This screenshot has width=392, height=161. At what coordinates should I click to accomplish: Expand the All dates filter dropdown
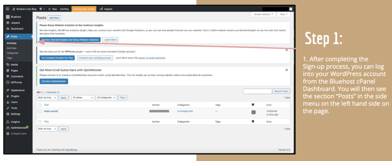[82, 98]
